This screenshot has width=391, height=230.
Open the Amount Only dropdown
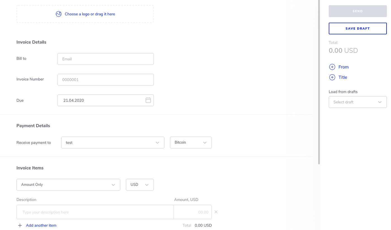68,185
